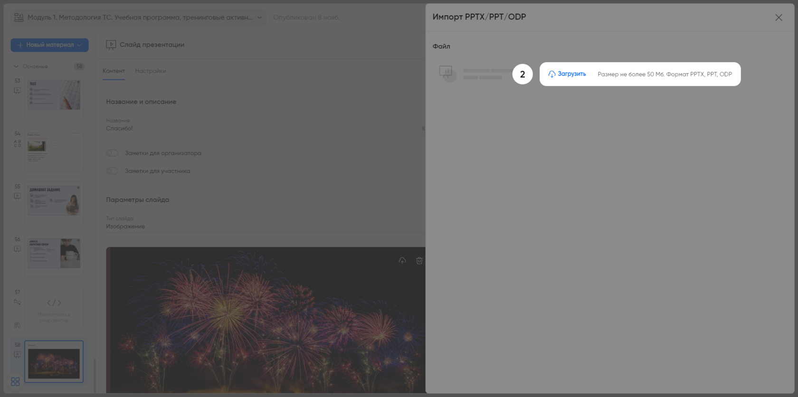Click the Загрузить upload button
This screenshot has width=798, height=397.
coord(567,74)
